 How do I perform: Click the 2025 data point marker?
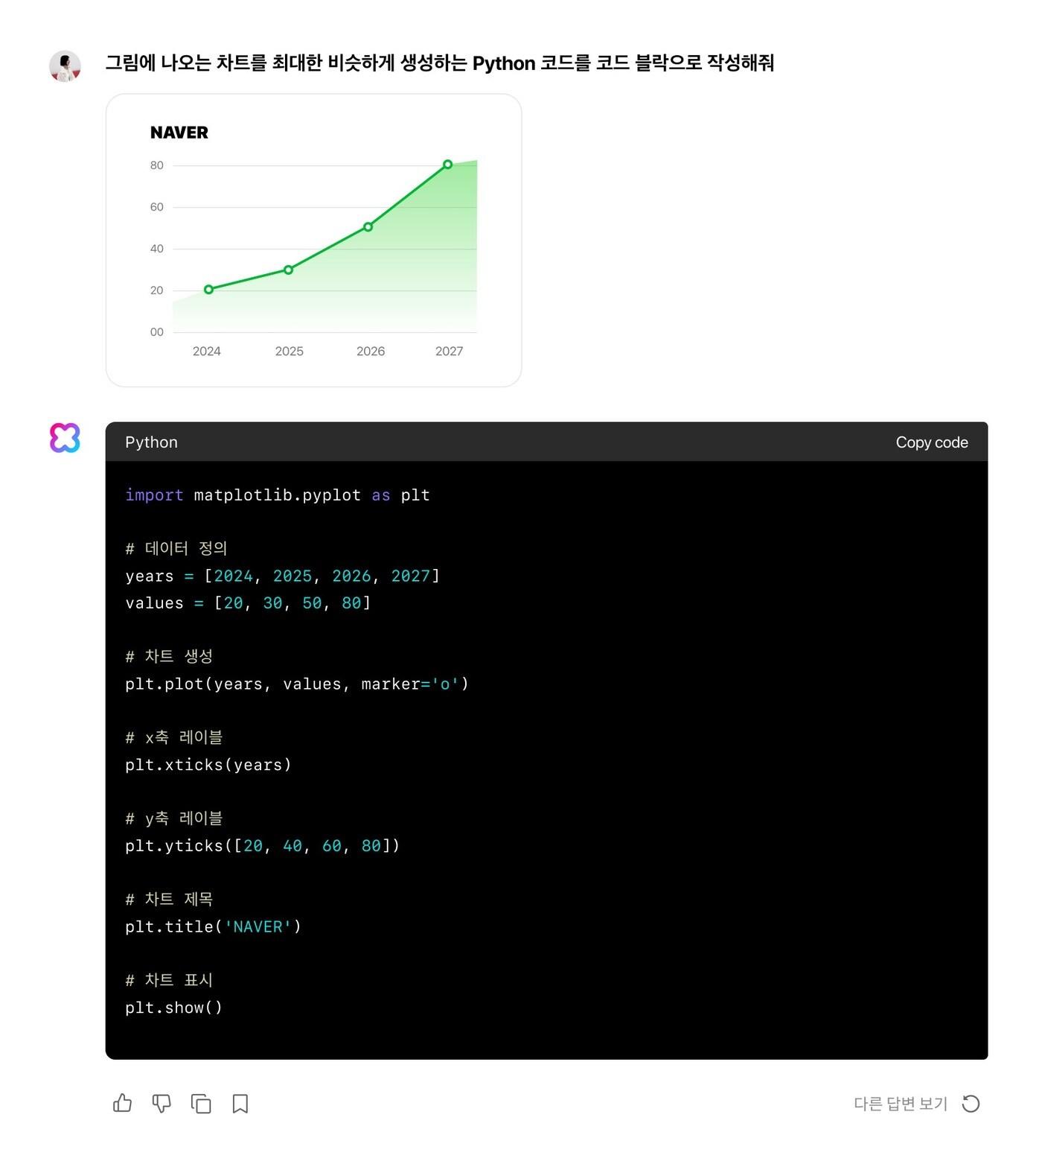289,270
